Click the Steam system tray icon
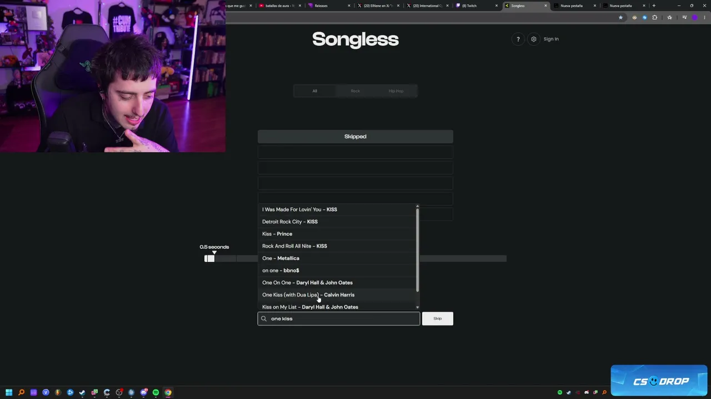The image size is (711, 399). [x=568, y=392]
